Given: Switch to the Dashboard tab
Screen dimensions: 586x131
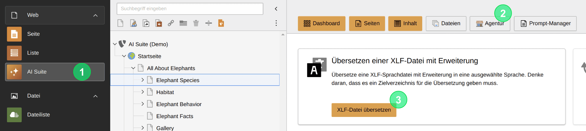Looking at the screenshot, I should pos(322,23).
